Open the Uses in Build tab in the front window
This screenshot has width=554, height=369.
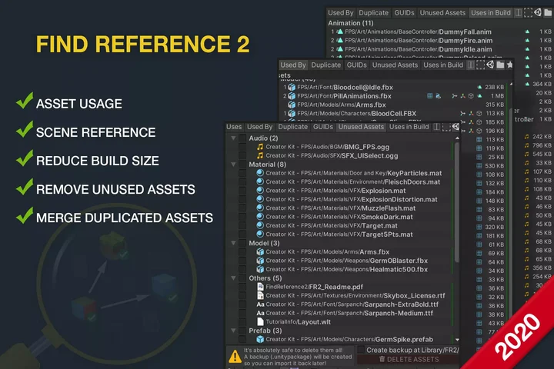tap(409, 127)
